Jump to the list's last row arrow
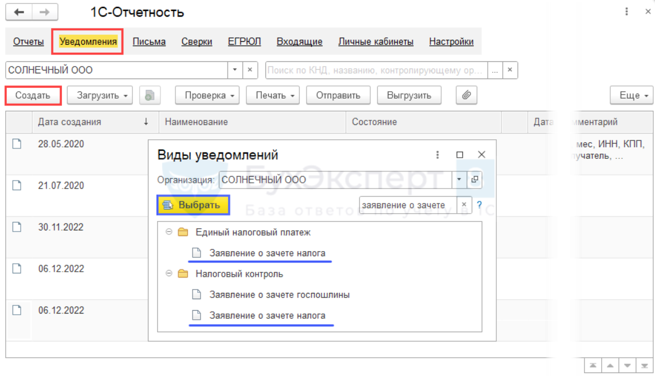This screenshot has width=655, height=376. click(645, 366)
